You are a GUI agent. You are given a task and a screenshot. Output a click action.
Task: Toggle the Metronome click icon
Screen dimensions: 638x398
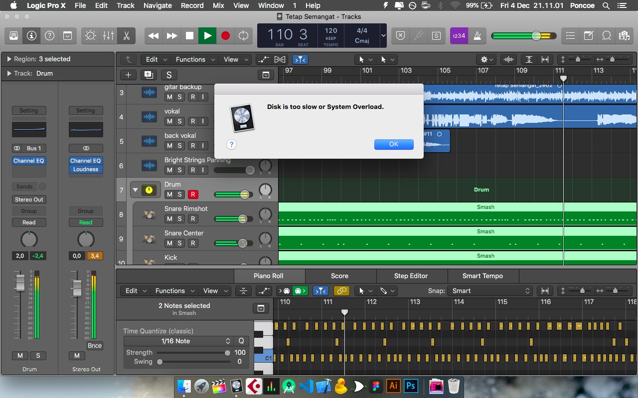point(476,36)
